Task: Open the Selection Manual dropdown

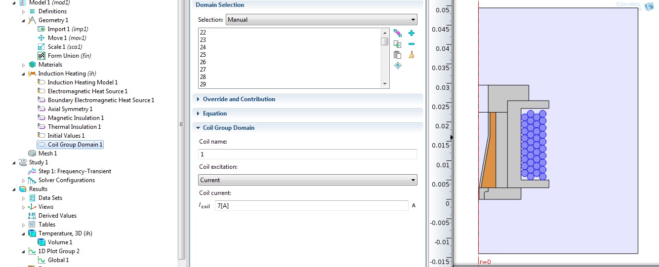Action: [321, 20]
